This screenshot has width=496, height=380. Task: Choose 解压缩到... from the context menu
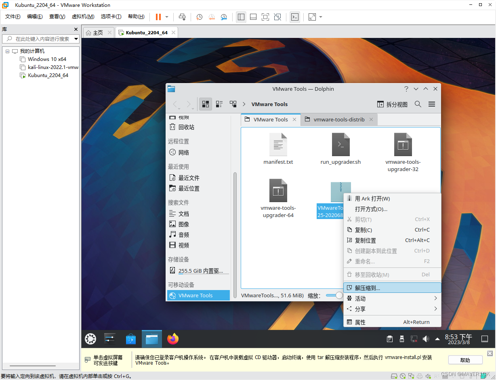pos(392,288)
